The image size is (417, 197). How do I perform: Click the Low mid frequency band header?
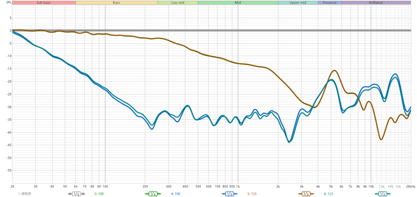178,3
